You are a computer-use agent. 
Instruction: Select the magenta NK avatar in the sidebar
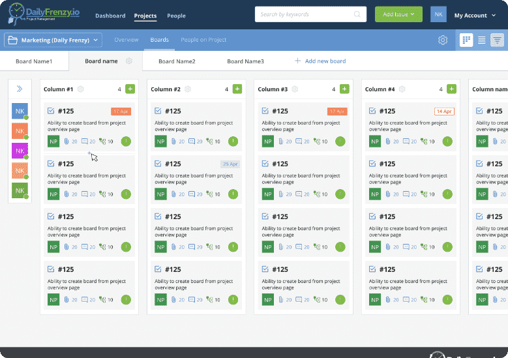pyautogui.click(x=20, y=151)
